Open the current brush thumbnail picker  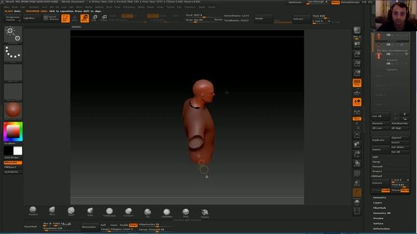[13, 34]
